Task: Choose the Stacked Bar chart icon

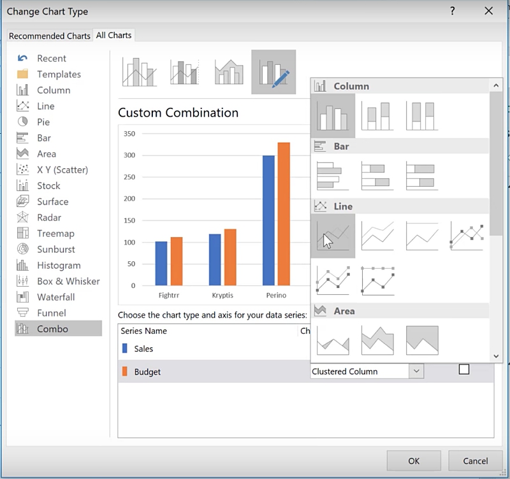Action: tap(377, 175)
